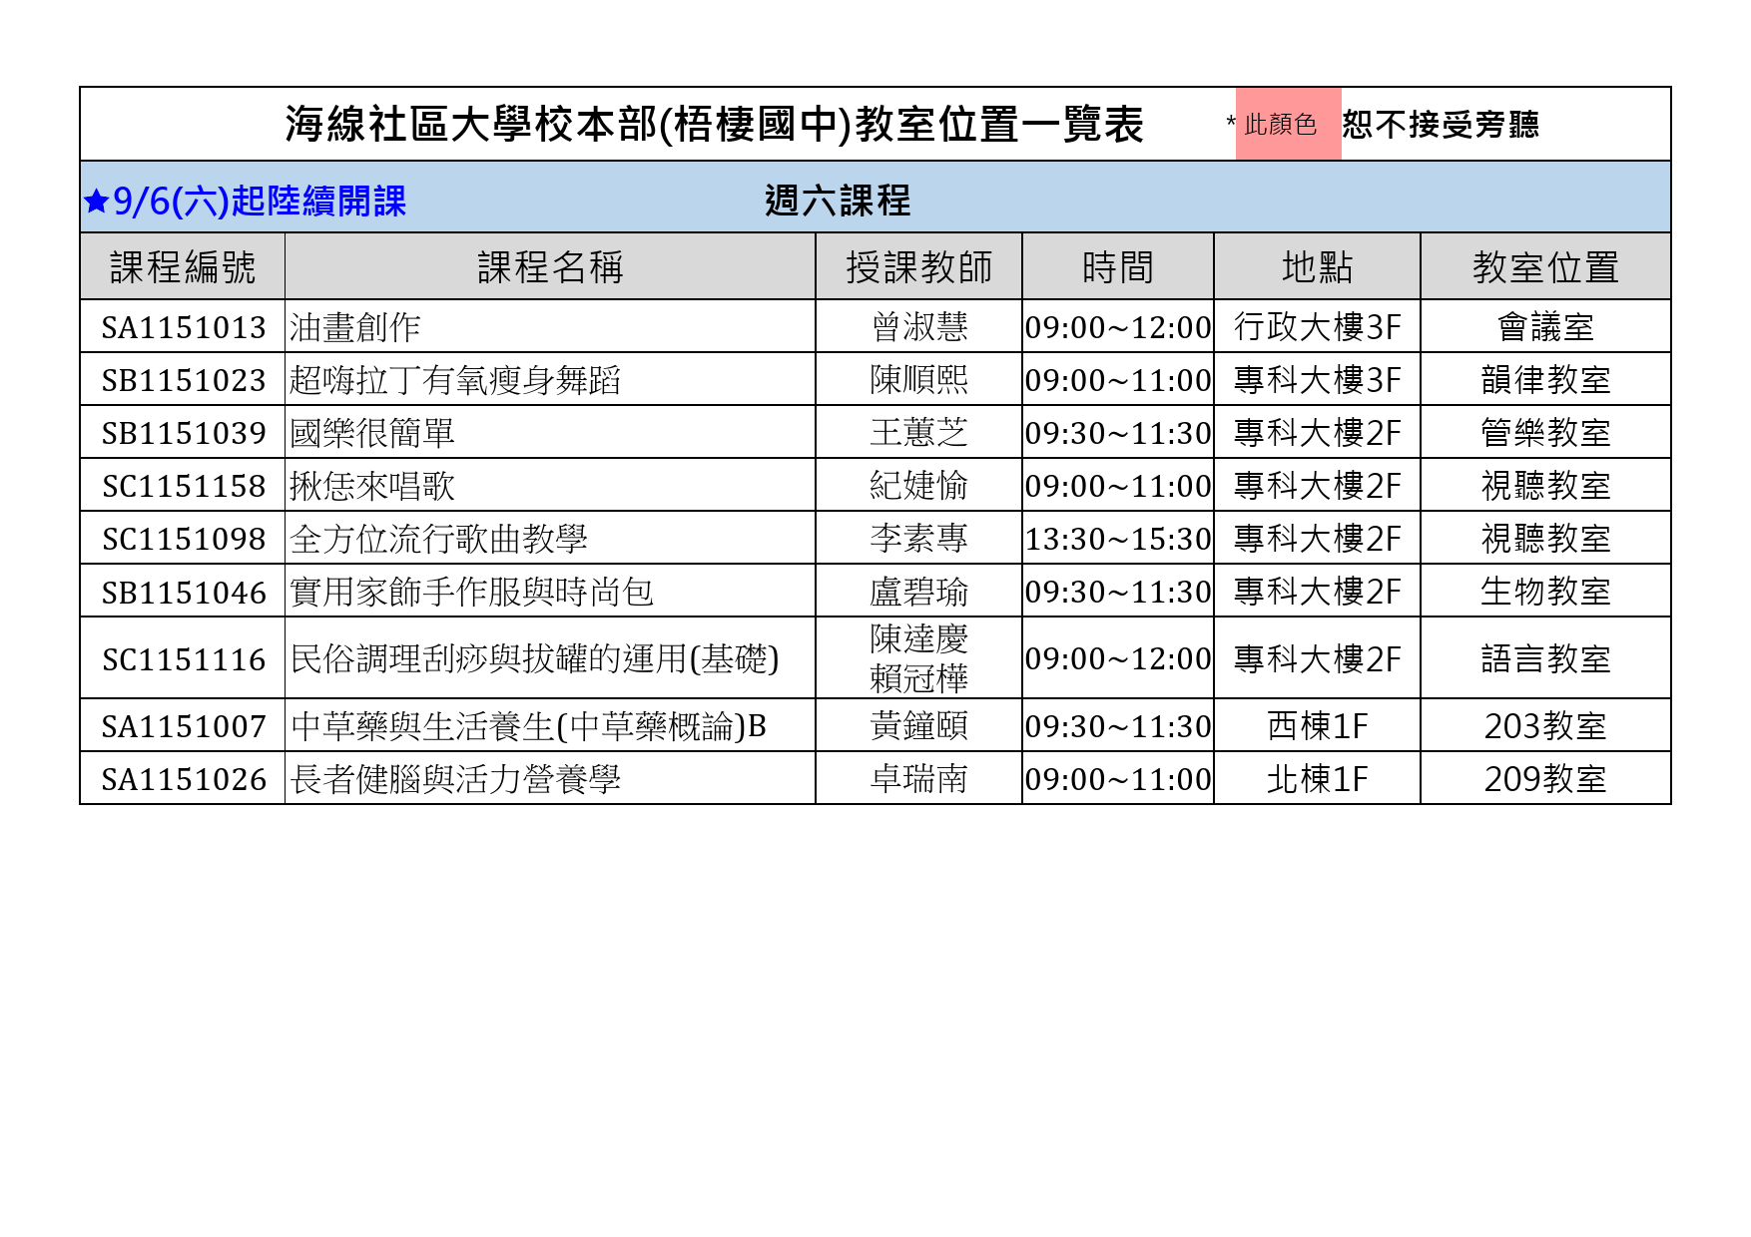Select teacher name 曾淑慧
This screenshot has width=1751, height=1237.
[918, 327]
